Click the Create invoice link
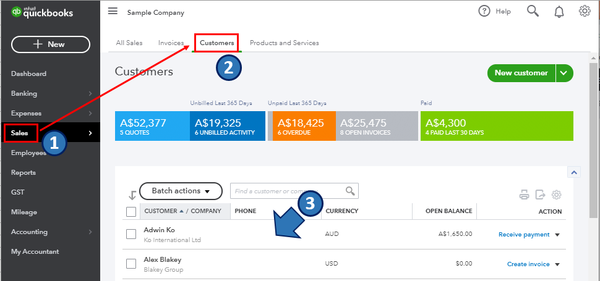 point(528,264)
